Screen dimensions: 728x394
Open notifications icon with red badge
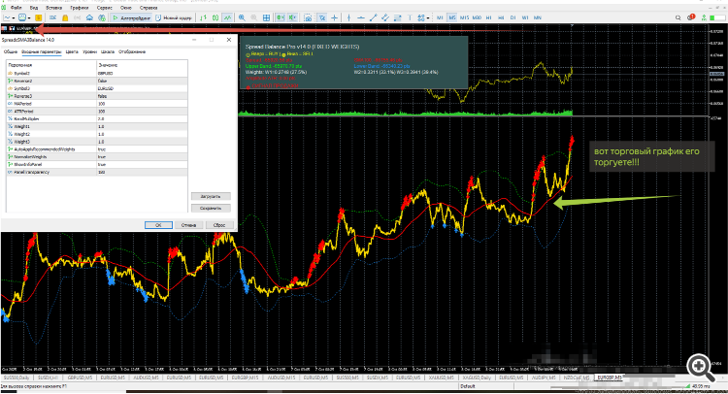691,17
